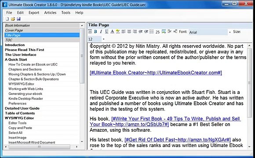The width and height of the screenshot is (255, 158).
Task: Click the Arial font name field
Action: click(x=208, y=32)
